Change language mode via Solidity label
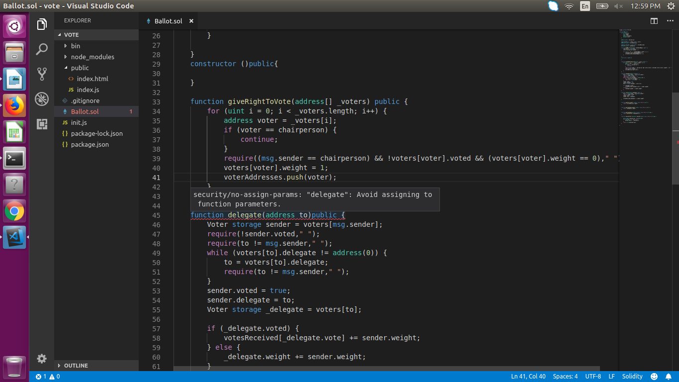Screen dimensions: 679x382 point(632,377)
